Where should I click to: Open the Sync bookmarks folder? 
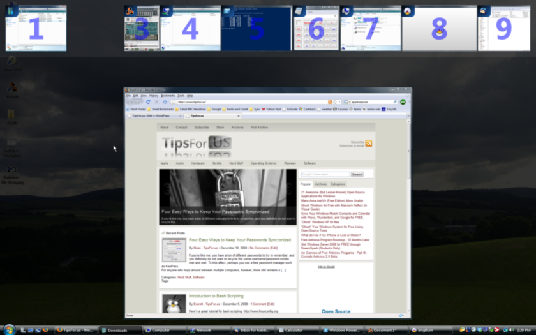[x=255, y=109]
